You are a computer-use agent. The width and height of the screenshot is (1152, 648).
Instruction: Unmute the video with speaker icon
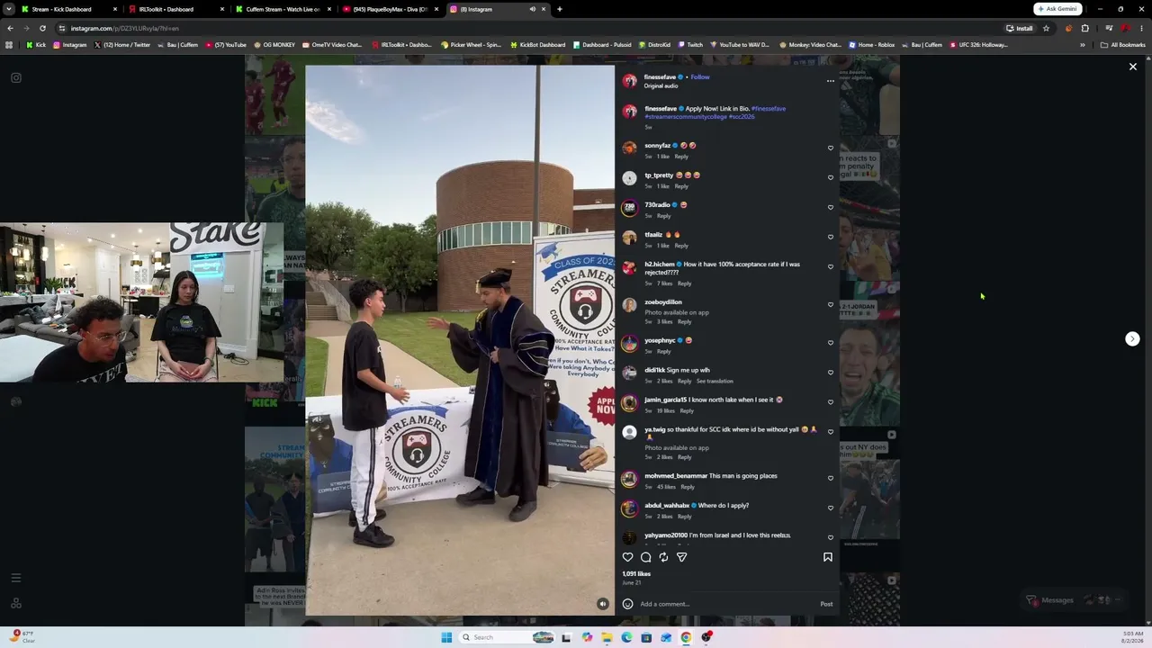603,604
